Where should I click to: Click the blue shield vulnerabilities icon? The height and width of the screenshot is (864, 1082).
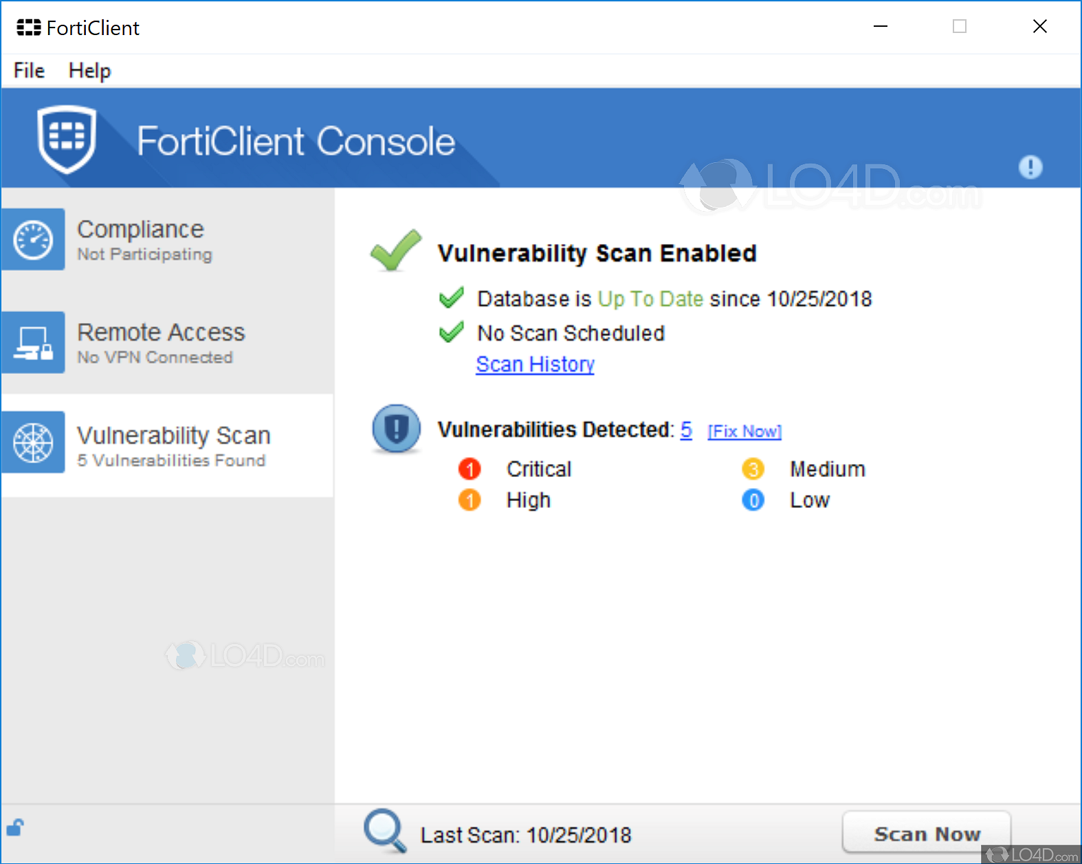pyautogui.click(x=396, y=429)
